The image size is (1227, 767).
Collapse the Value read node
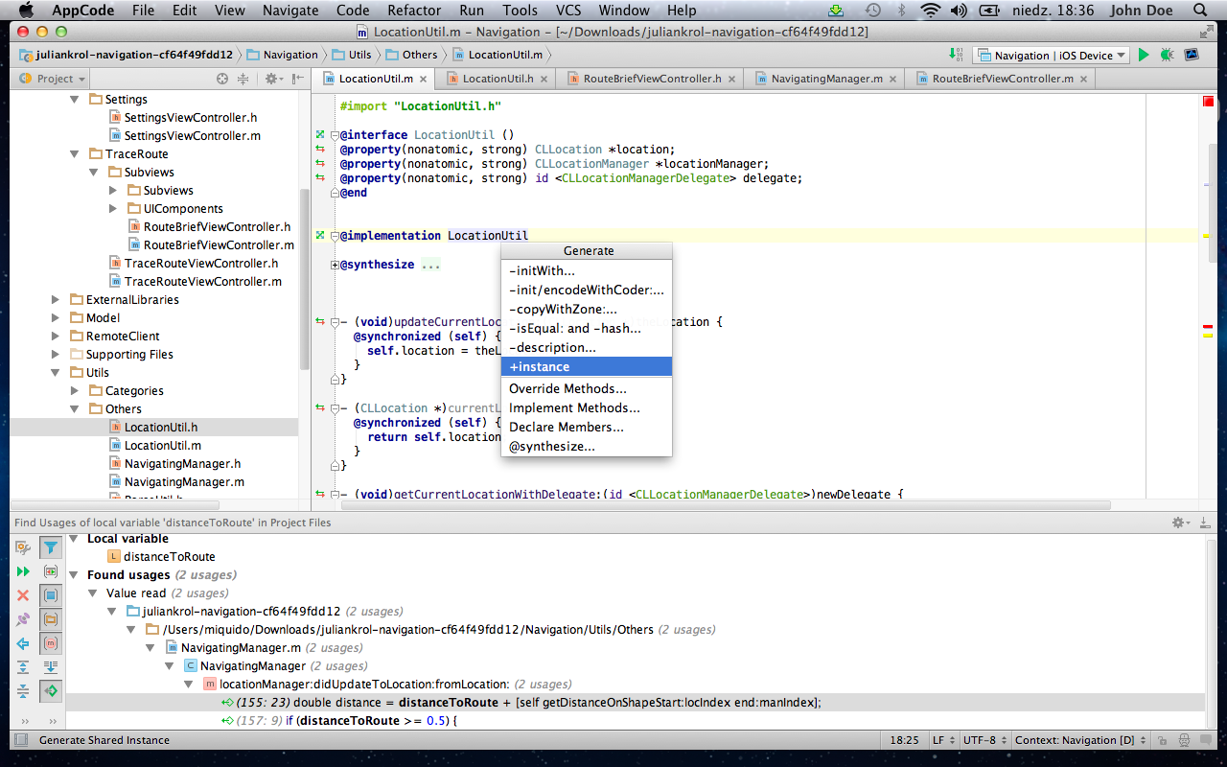click(x=93, y=593)
